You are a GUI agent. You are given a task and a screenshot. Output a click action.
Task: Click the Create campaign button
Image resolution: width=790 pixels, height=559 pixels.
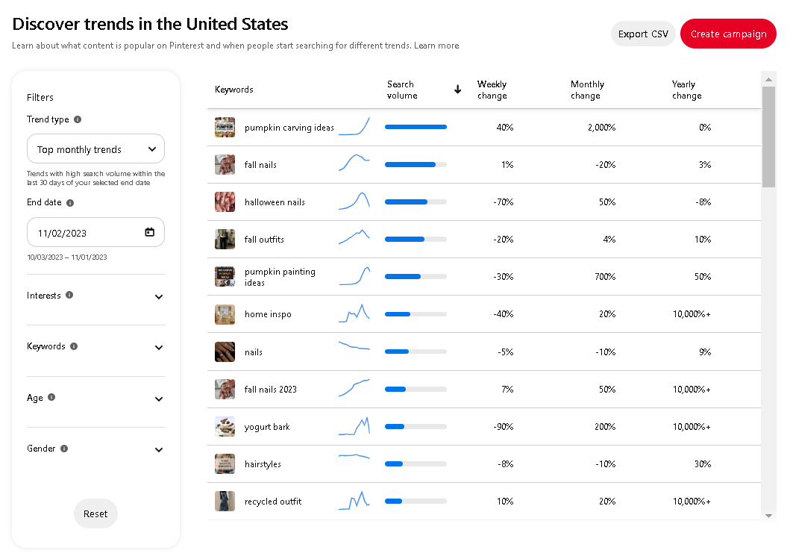click(x=728, y=34)
